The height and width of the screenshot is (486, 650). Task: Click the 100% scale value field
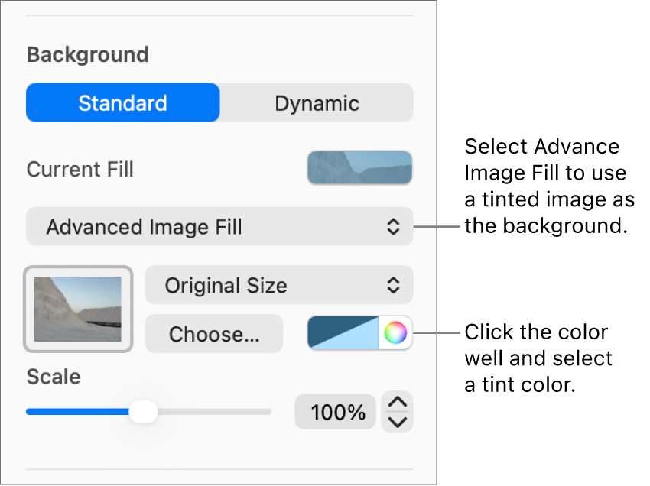pos(335,411)
